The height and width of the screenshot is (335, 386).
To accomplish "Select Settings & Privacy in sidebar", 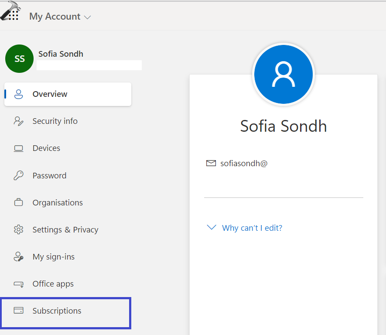I will pos(65,230).
